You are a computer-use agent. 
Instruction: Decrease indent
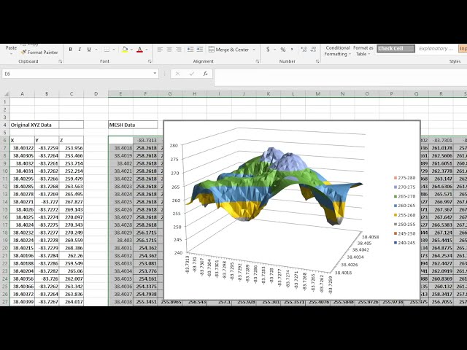(x=190, y=50)
